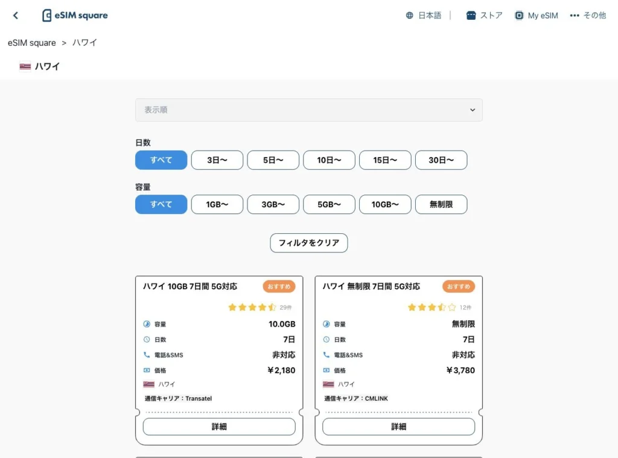Screen dimensions: 618x458
Task: Select すべて under 日数 filter
Action: [161, 160]
